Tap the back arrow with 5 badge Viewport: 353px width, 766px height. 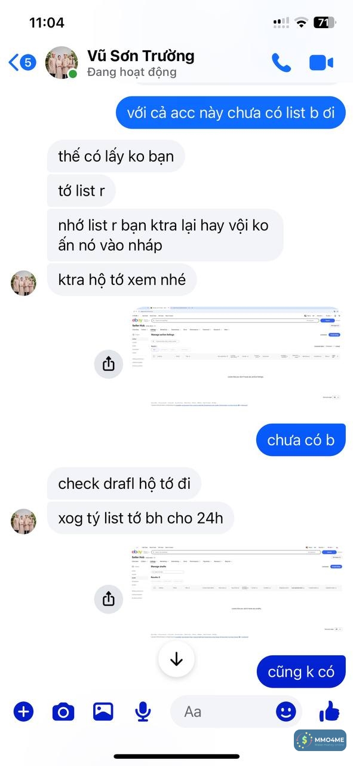click(23, 62)
